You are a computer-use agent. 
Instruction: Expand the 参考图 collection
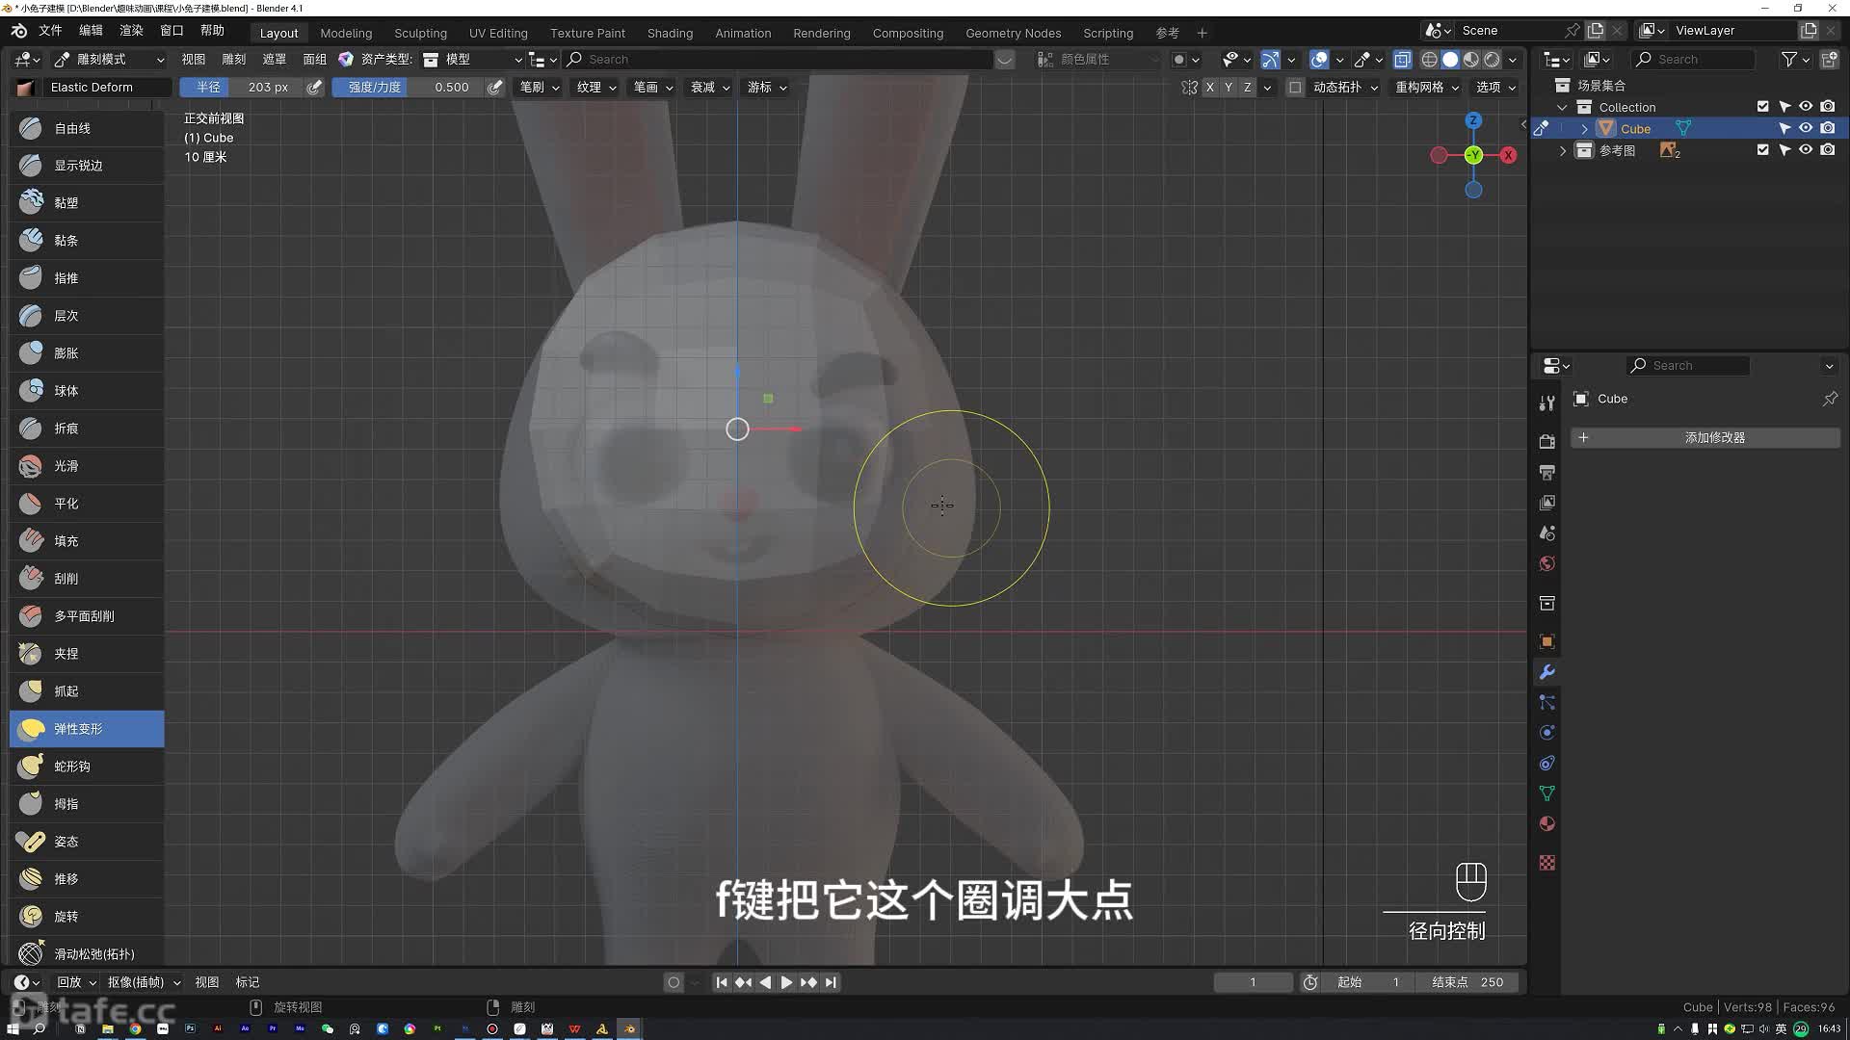(1563, 150)
